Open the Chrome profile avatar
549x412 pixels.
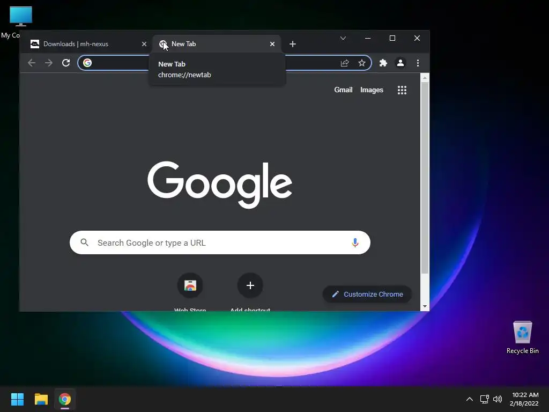(x=400, y=63)
